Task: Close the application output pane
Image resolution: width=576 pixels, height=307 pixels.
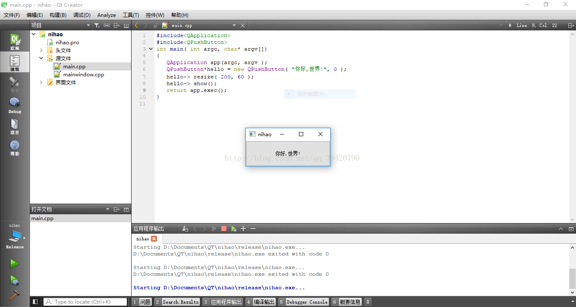Action: 571,229
